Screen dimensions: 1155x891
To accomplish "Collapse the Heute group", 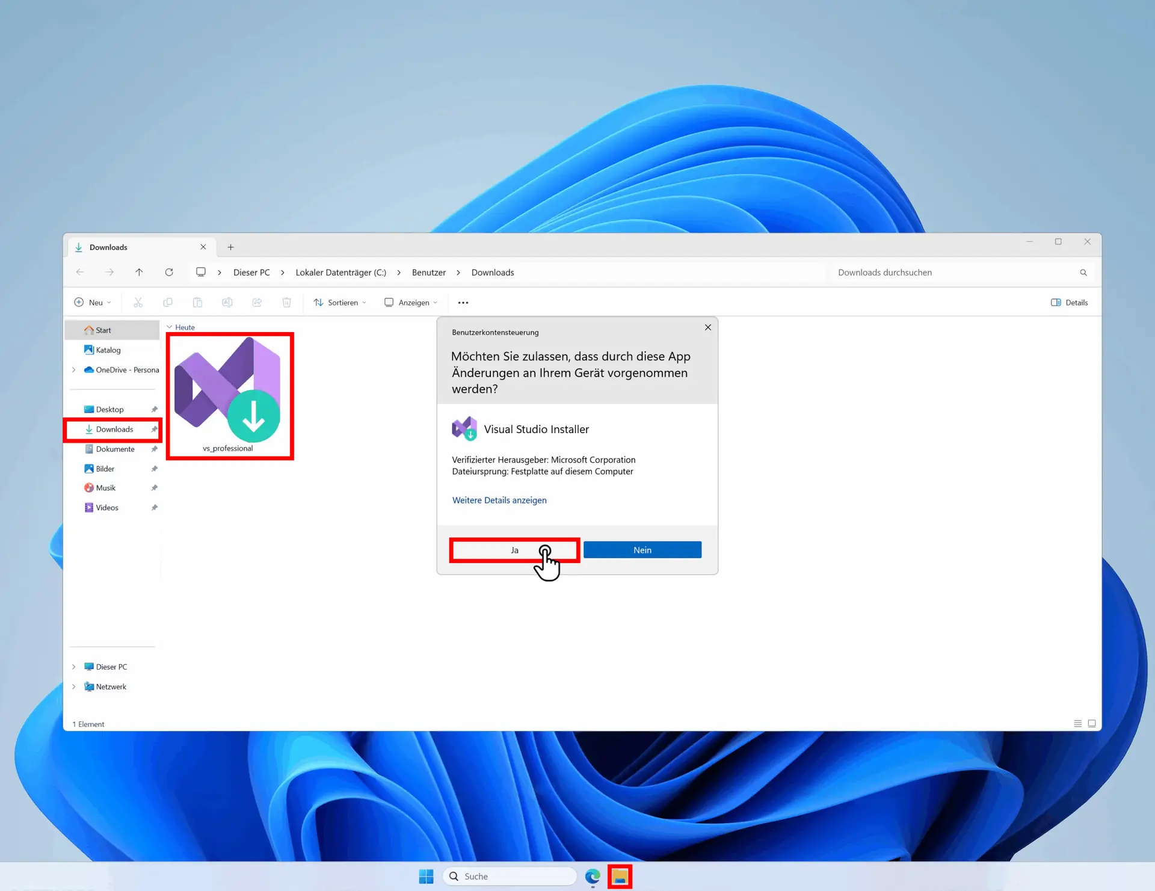I will coord(170,327).
